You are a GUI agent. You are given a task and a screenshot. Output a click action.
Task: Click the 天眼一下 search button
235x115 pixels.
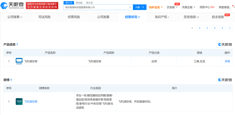point(140,7)
